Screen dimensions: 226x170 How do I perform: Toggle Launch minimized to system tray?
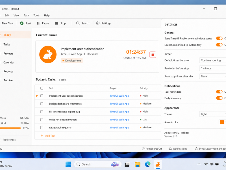point(219,45)
